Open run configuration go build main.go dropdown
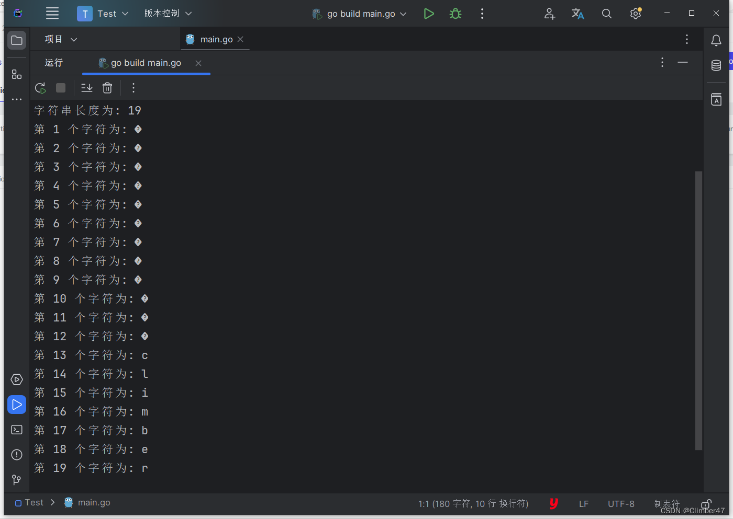Viewport: 733px width, 519px height. click(359, 14)
